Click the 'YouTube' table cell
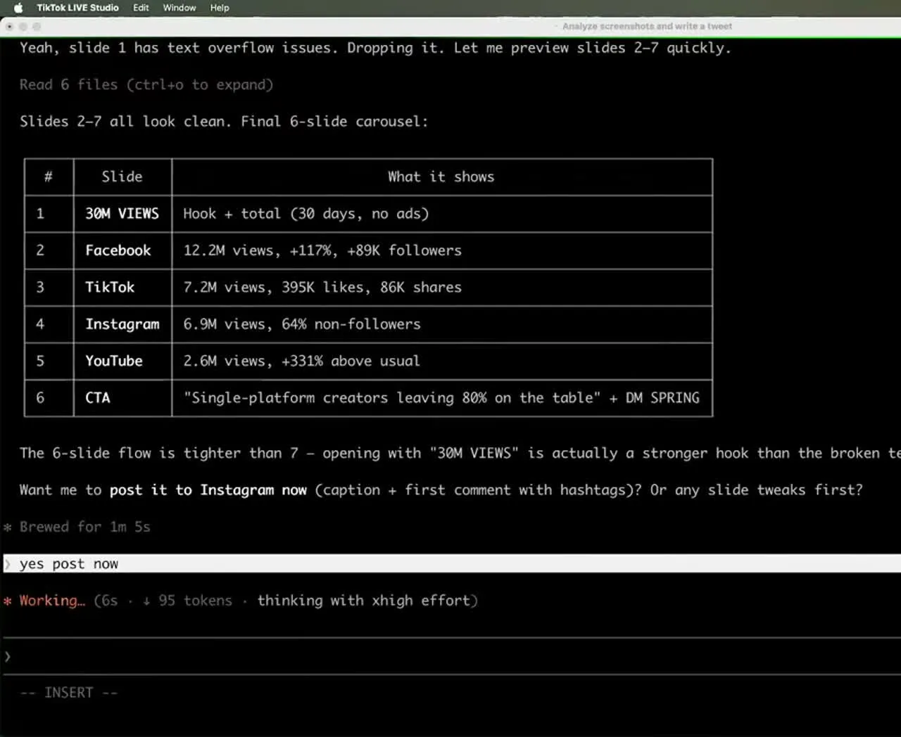 122,361
